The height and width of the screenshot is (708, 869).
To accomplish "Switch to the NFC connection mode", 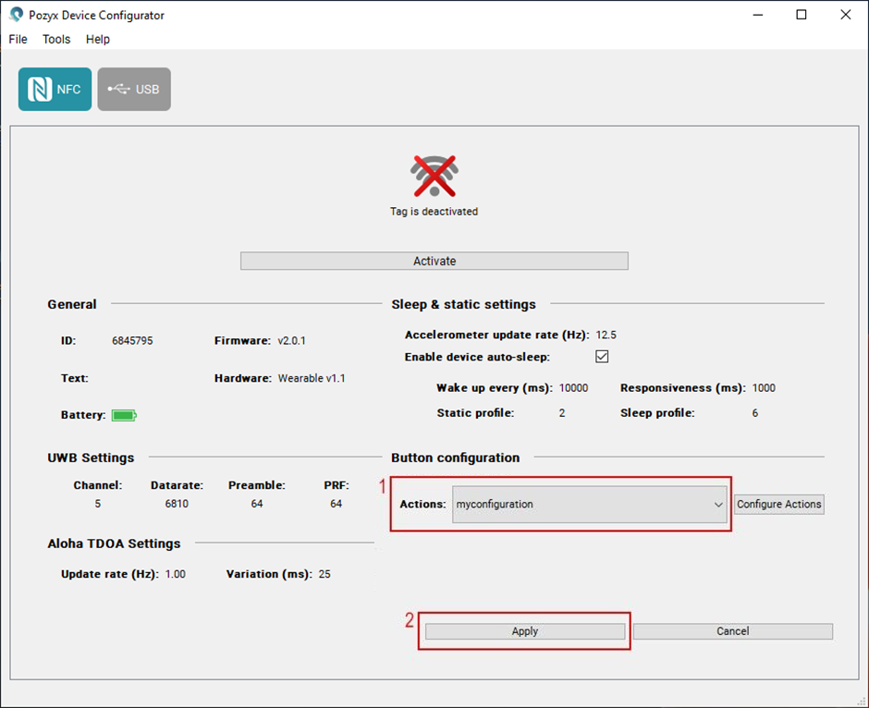I will coord(55,90).
